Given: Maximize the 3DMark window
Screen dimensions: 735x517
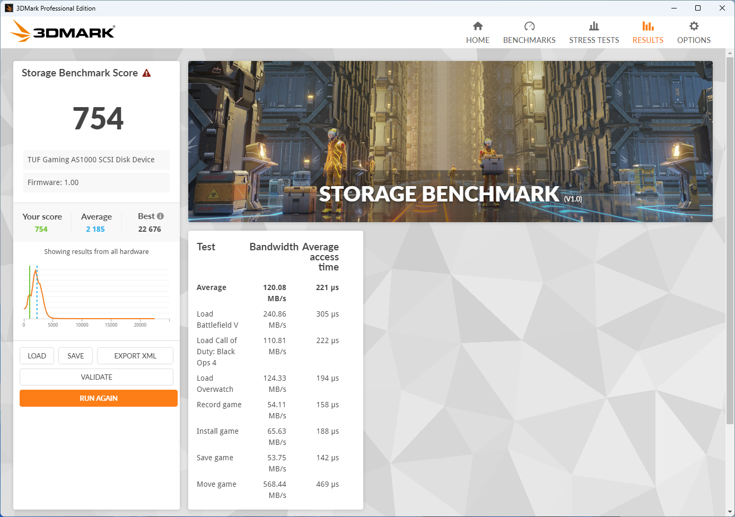Looking at the screenshot, I should tap(698, 8).
